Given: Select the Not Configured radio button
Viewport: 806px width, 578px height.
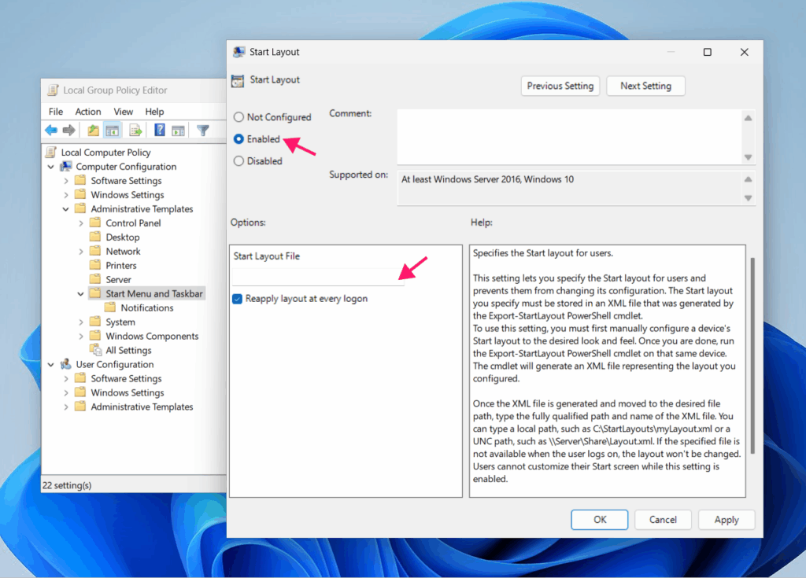Looking at the screenshot, I should coord(238,117).
